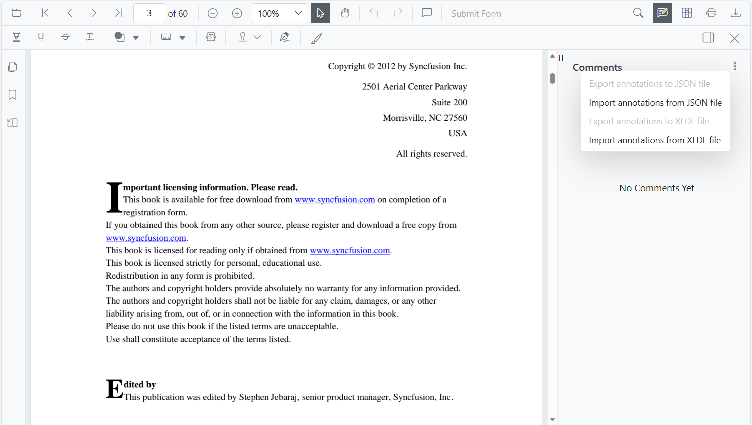Click the 'Edited by' heading text
Image resolution: width=752 pixels, height=425 pixels.
coord(131,387)
